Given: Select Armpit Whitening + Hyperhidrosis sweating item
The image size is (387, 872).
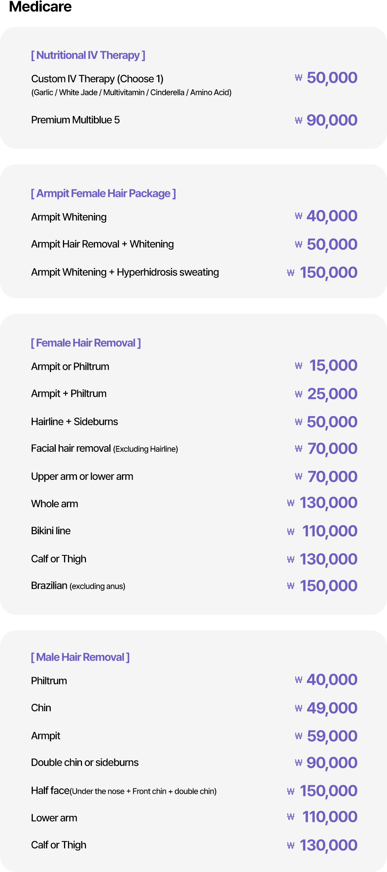Looking at the screenshot, I should [125, 272].
